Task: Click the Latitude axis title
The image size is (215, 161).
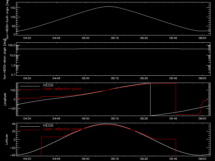Action: click(x=6, y=140)
